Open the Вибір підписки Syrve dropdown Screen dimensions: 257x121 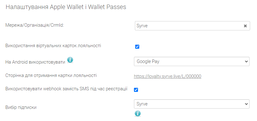(x=192, y=104)
